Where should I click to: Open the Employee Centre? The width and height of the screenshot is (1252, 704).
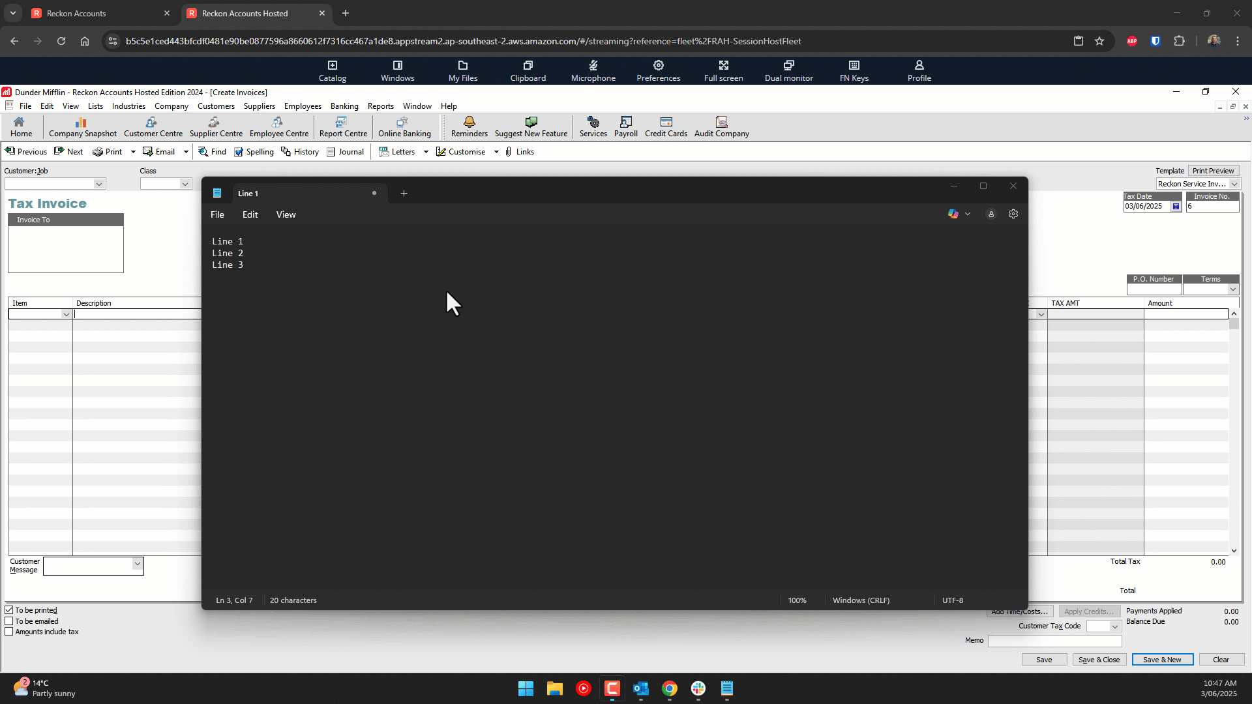pos(279,127)
